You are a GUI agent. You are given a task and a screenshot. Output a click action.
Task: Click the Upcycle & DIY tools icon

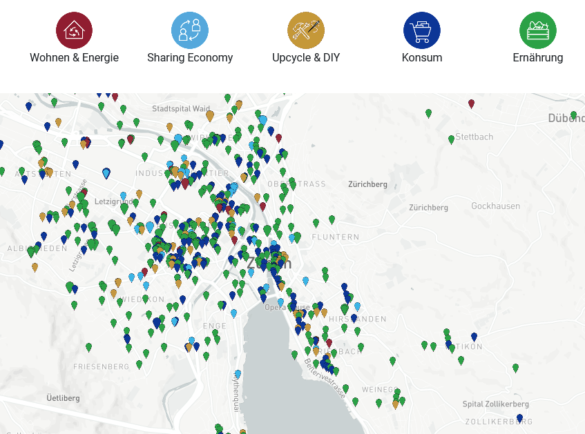306,30
